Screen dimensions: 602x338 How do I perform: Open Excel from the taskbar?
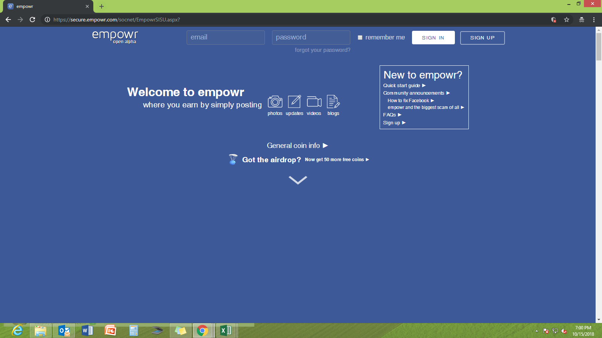(x=226, y=330)
